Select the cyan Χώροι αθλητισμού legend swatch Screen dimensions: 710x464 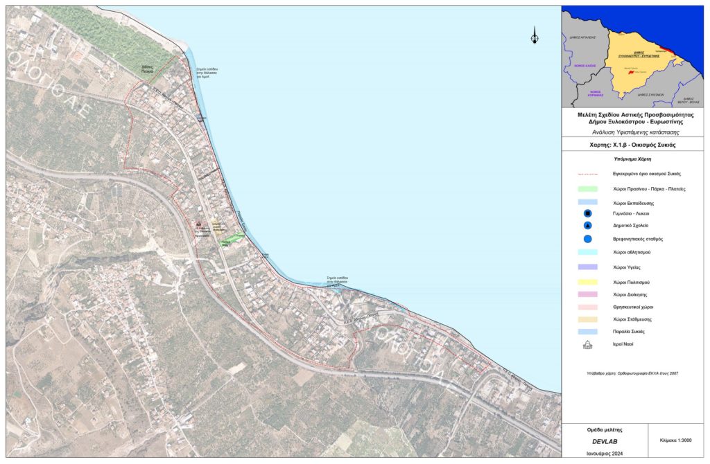click(587, 253)
